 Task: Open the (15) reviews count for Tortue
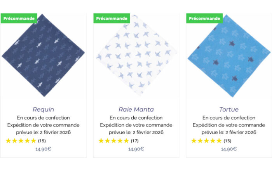pyautogui.click(x=227, y=141)
